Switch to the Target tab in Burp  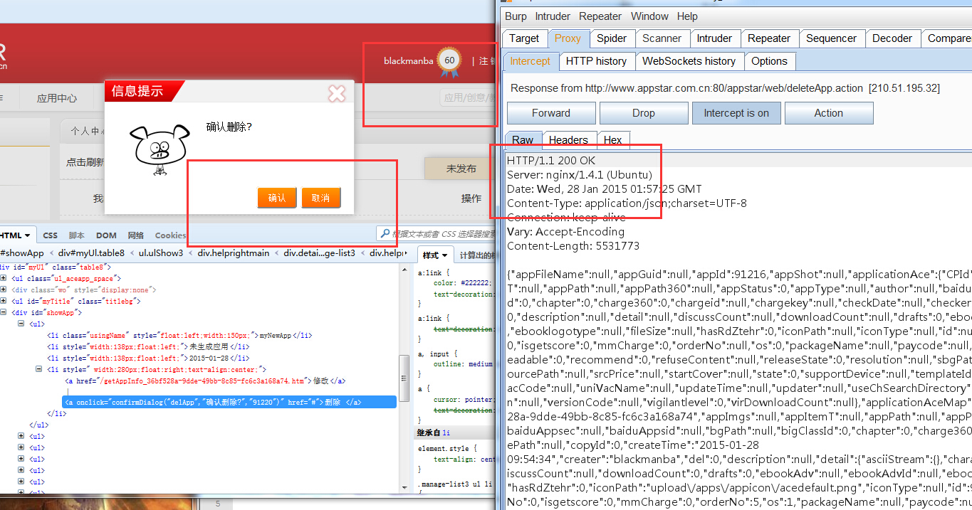coord(525,38)
